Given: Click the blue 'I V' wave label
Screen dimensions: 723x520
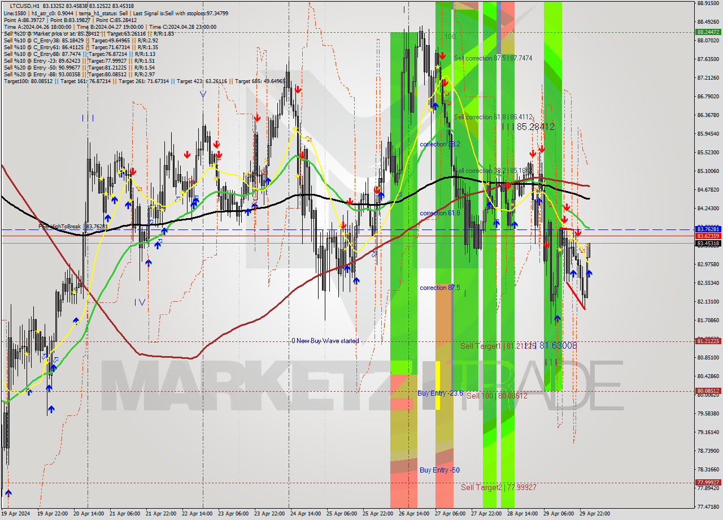Looking at the screenshot, I should [140, 302].
